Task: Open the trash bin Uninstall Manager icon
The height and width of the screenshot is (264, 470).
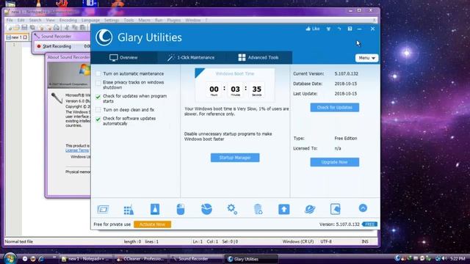Action: pos(258,209)
